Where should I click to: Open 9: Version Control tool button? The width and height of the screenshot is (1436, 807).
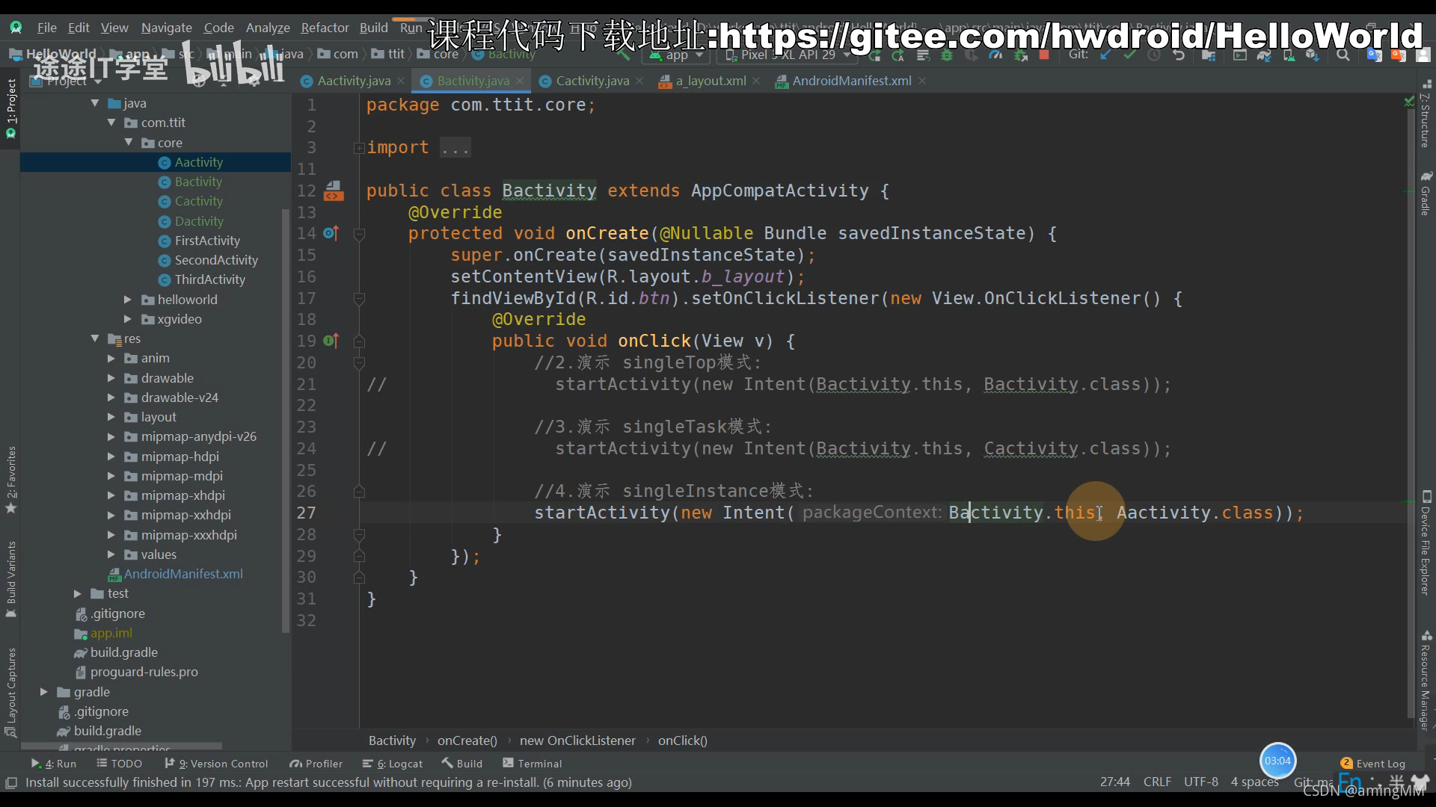(x=216, y=763)
